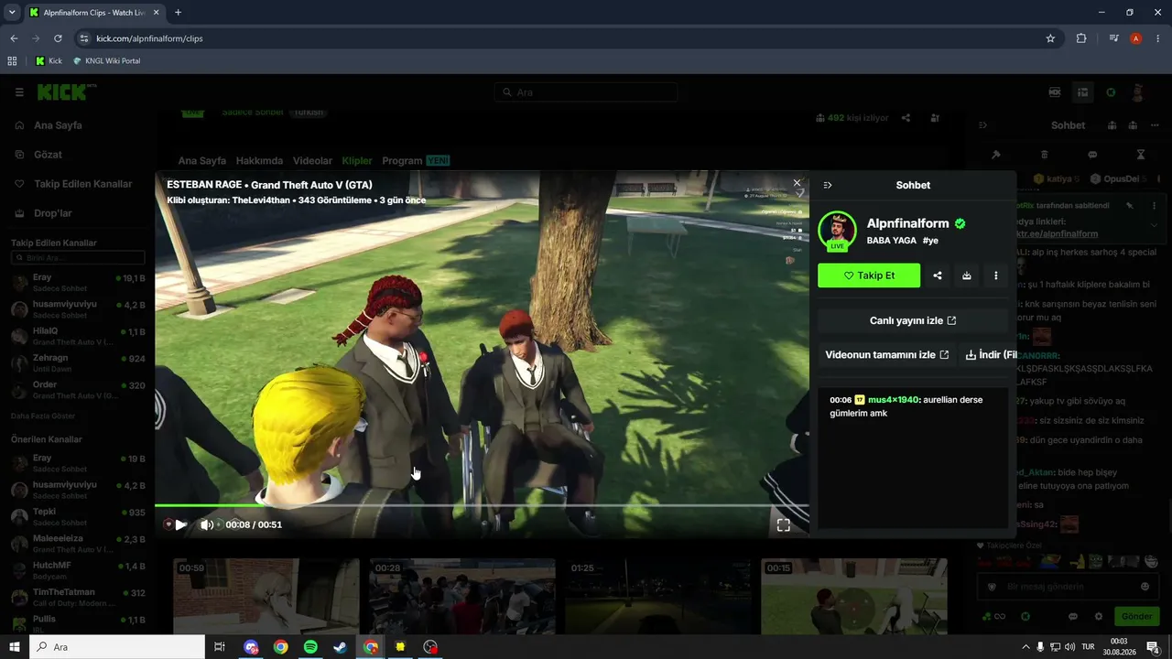Open the followed channel Order
The height and width of the screenshot is (659, 1172).
78,390
